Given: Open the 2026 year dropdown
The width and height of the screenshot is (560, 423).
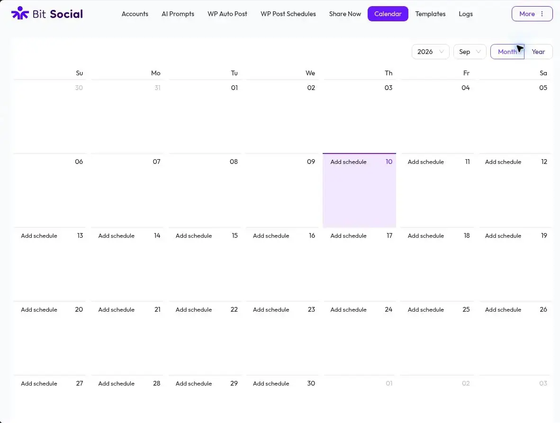Looking at the screenshot, I should 430,52.
